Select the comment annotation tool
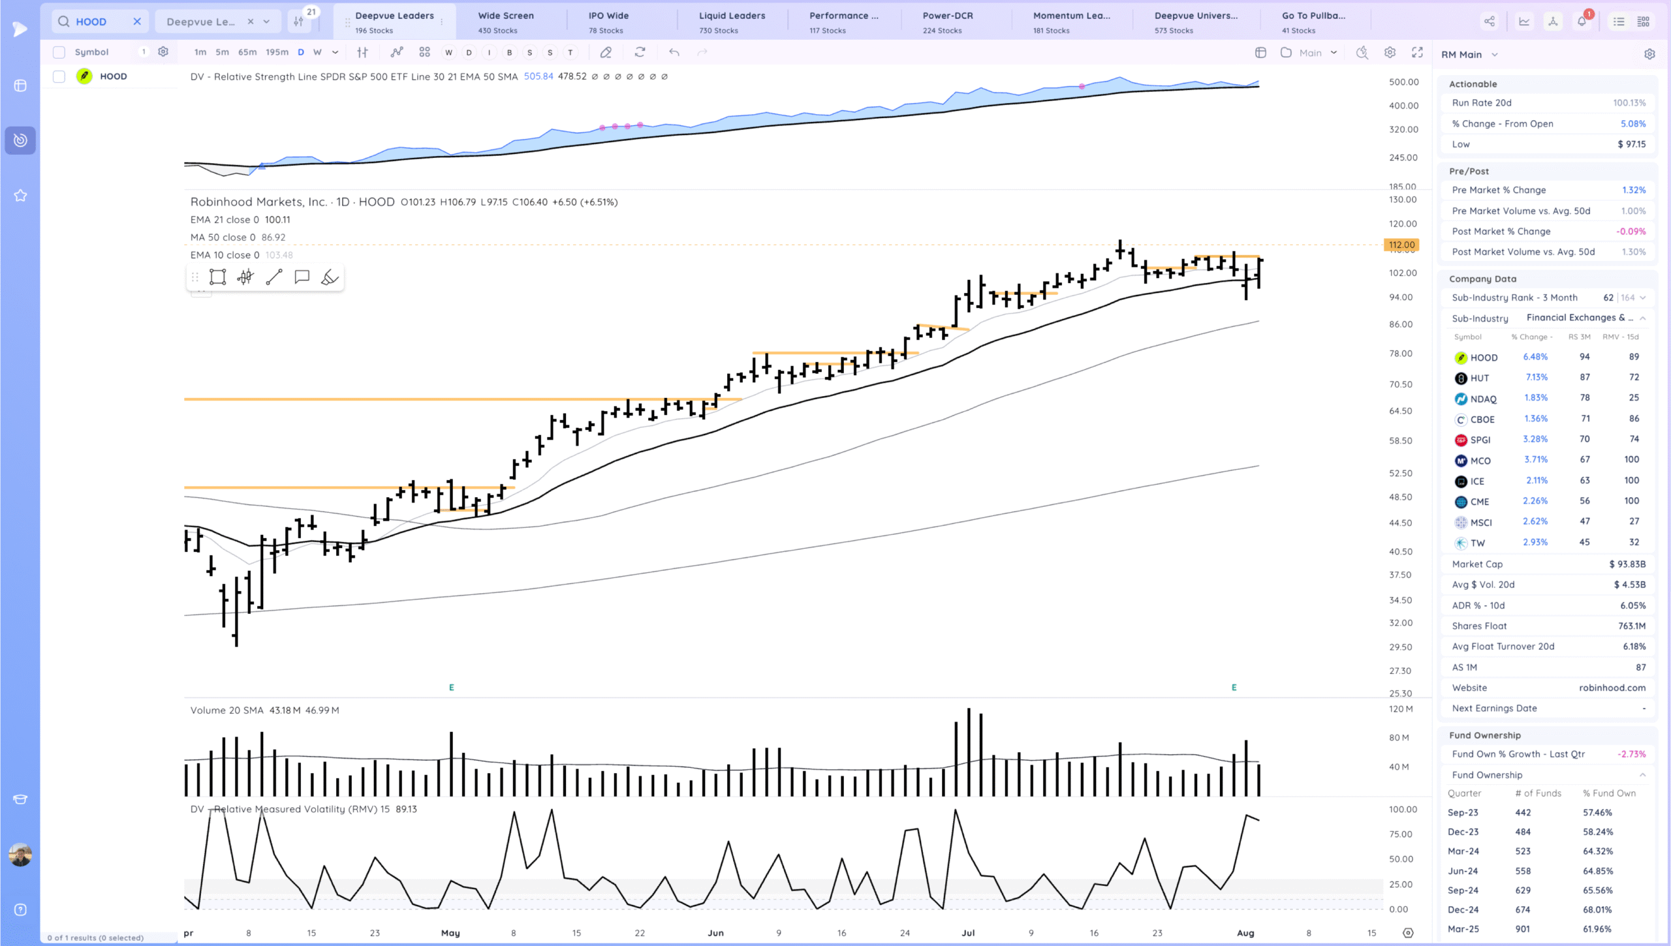The width and height of the screenshot is (1671, 946). [x=302, y=277]
